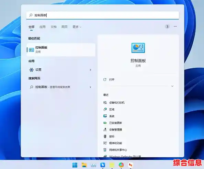204x169 pixels.
Task: Open recent item 区域
Action: pos(112,110)
